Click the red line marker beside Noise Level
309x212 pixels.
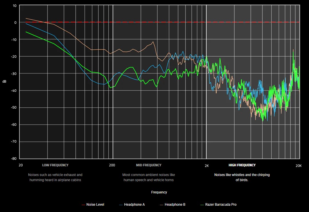pyautogui.click(x=83, y=205)
